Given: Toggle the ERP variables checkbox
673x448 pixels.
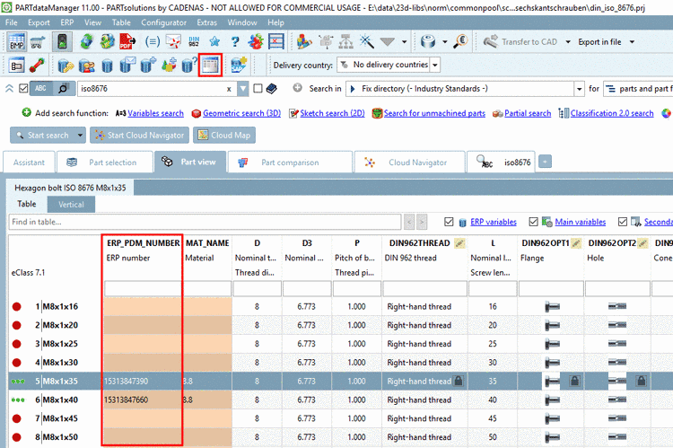Looking at the screenshot, I should (450, 222).
